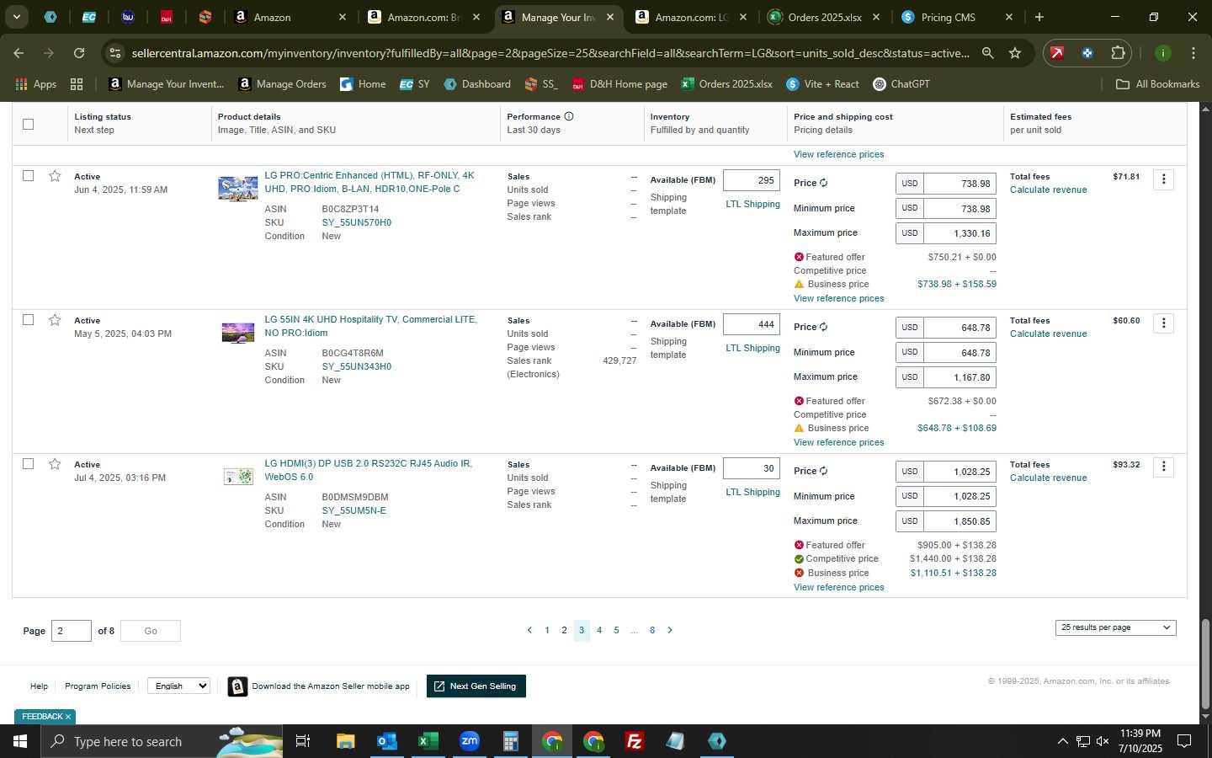Open the D&H Home page bookmark
The width and height of the screenshot is (1212, 758).
[x=619, y=84]
